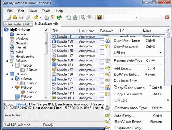Click the Copy URL to clipboard toolbar icon

pos(69,17)
